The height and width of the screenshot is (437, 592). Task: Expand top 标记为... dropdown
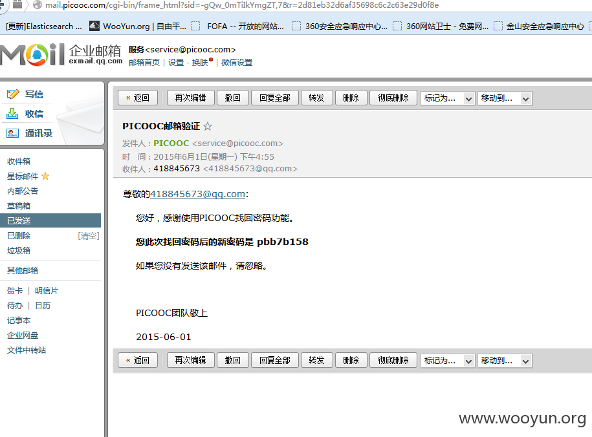448,98
